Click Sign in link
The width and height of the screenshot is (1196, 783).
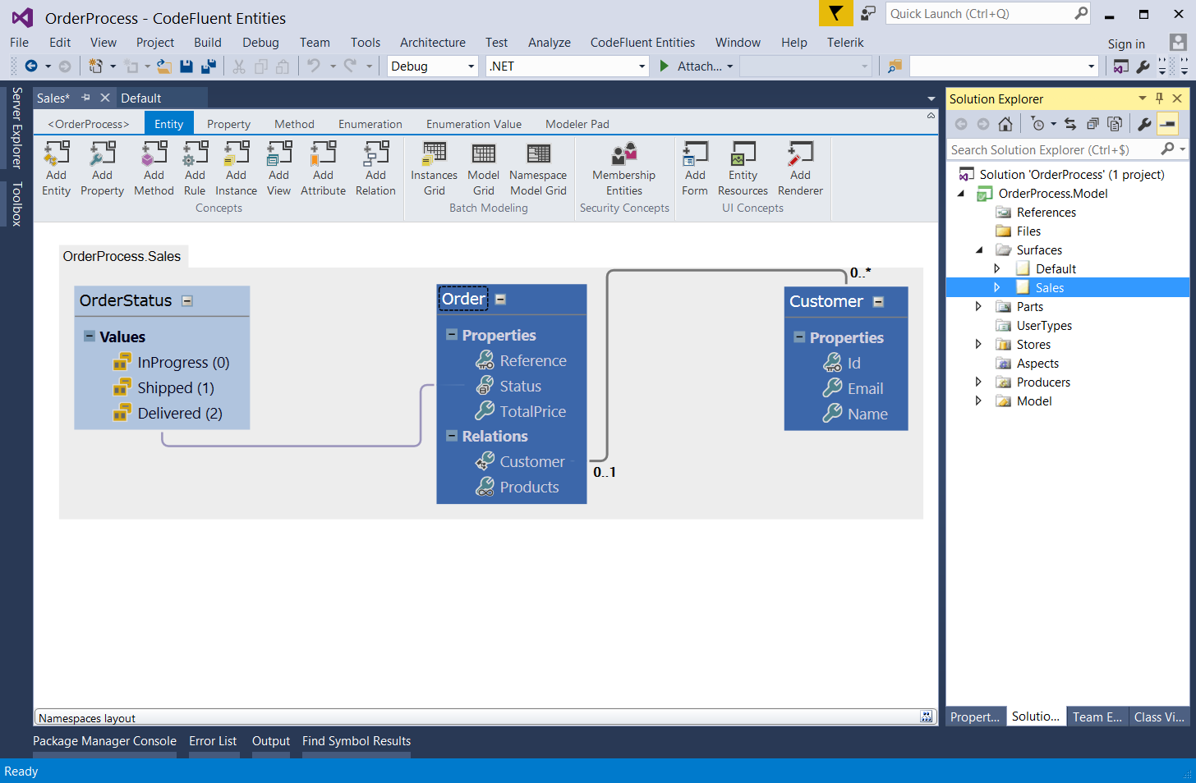pos(1125,44)
